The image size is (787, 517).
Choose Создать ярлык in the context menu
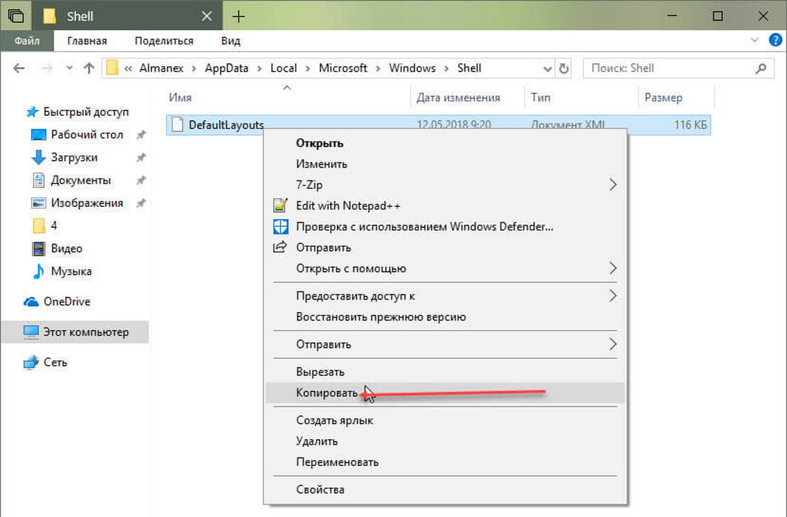pyautogui.click(x=445, y=421)
